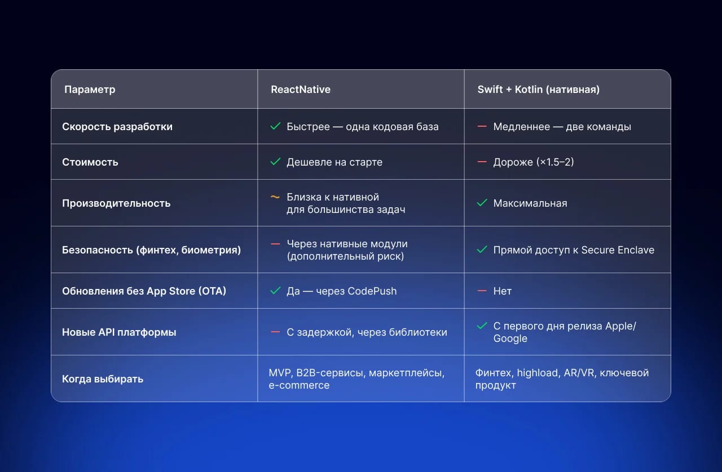Click the 'Безопасность (финтех, биометрия)' row label
Viewport: 722px width, 472px height.
(151, 250)
